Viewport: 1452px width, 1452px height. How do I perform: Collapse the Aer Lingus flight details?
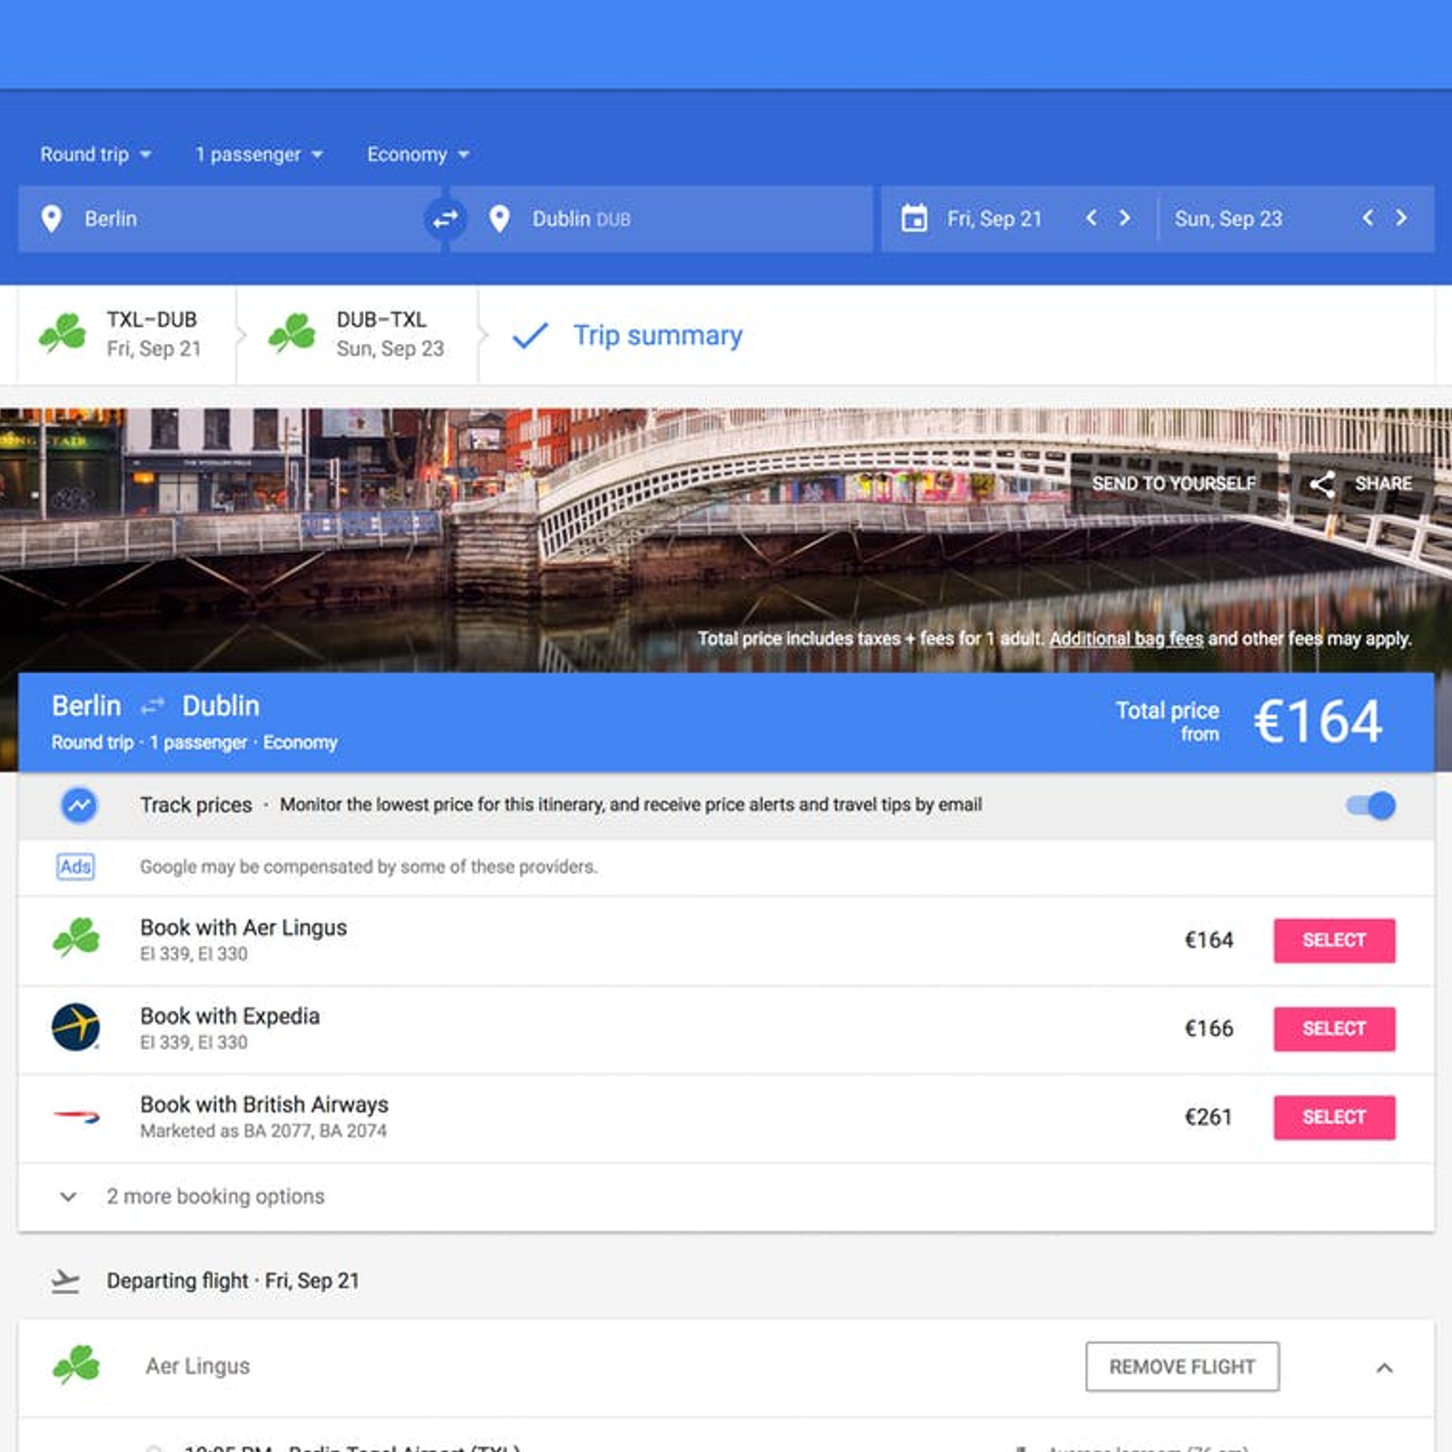(x=1385, y=1368)
